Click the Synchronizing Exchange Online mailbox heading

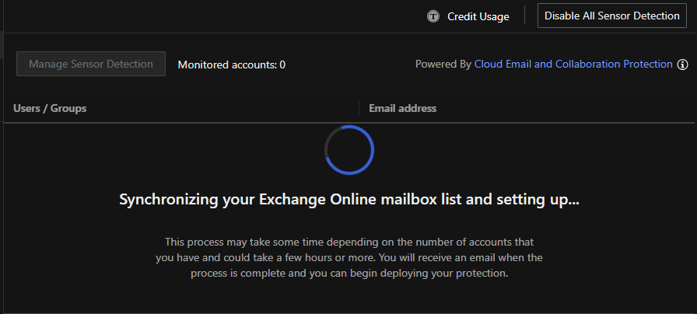click(349, 200)
